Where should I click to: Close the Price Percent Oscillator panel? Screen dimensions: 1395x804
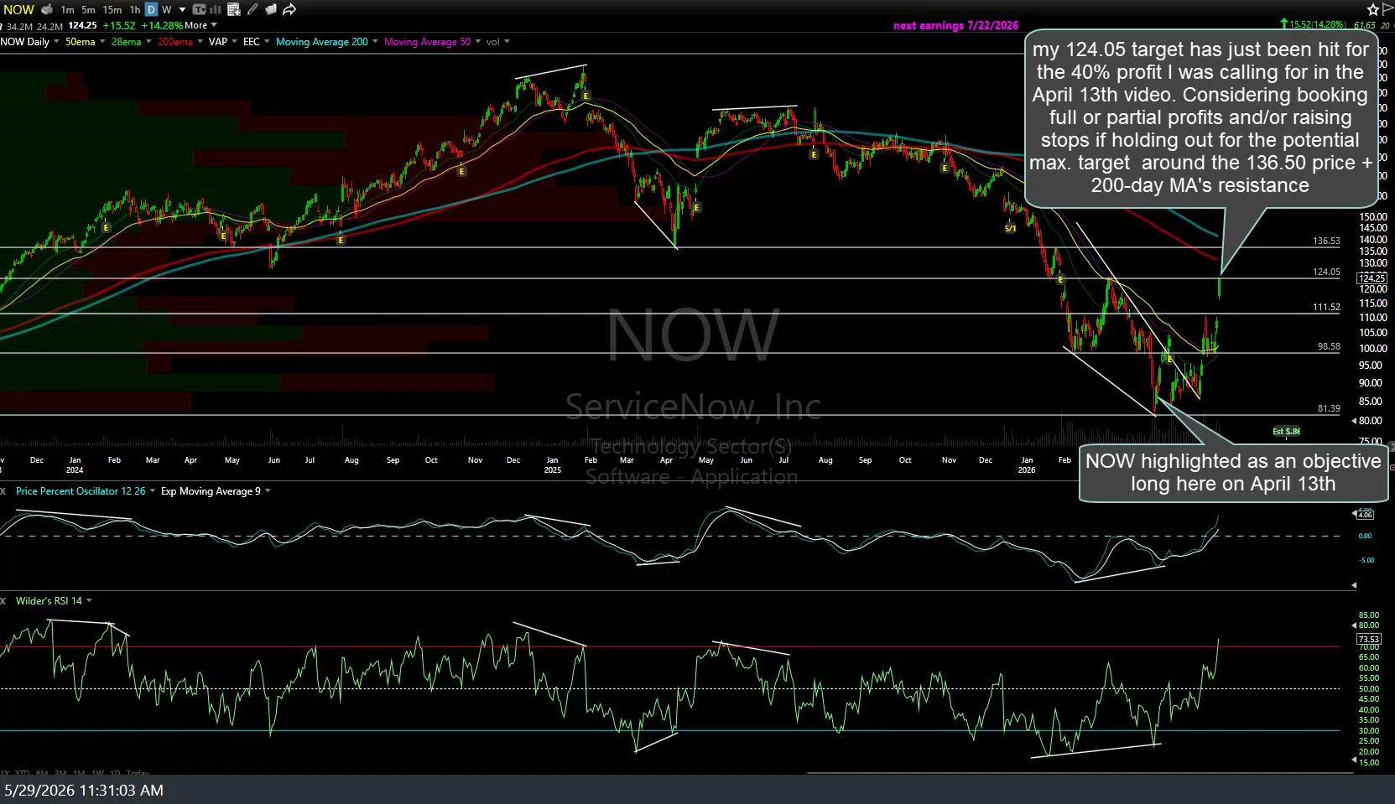3,491
